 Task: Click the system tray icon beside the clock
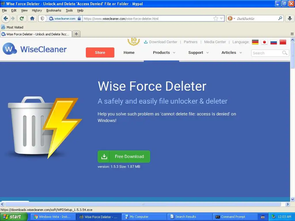[273, 217]
